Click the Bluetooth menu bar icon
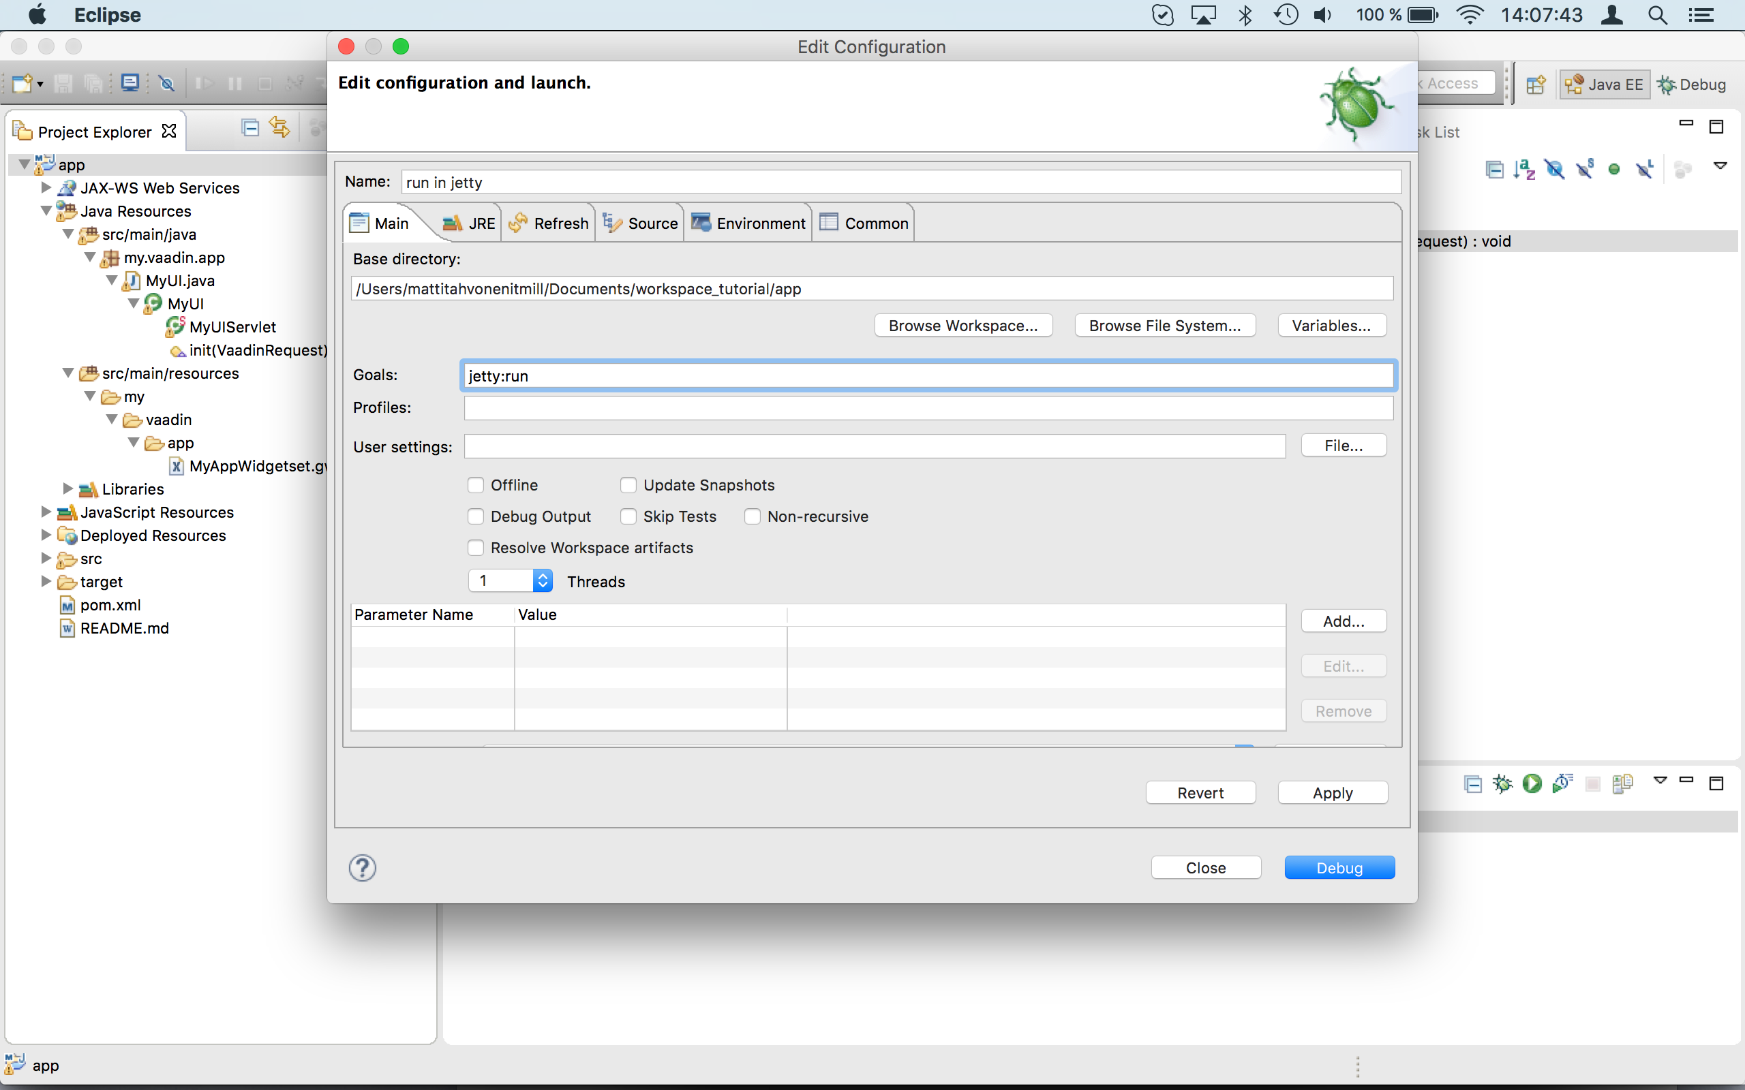1745x1090 pixels. [1245, 15]
